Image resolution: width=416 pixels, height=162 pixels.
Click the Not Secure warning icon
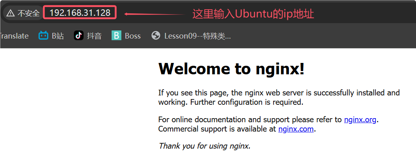[x=10, y=13]
